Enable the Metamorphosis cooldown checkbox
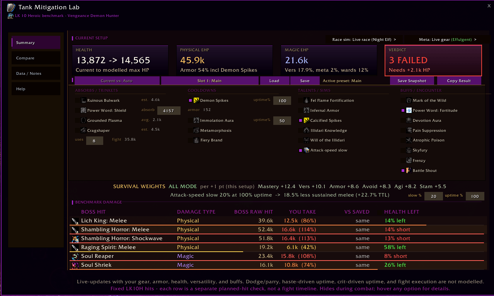 (x=191, y=130)
